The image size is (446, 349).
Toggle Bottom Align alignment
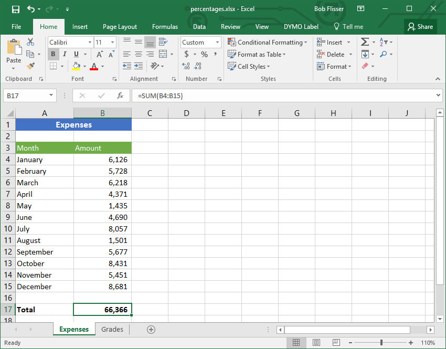click(150, 43)
